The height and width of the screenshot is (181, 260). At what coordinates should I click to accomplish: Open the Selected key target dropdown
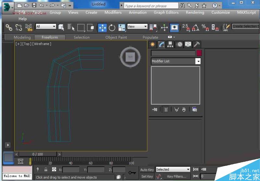pos(173,169)
